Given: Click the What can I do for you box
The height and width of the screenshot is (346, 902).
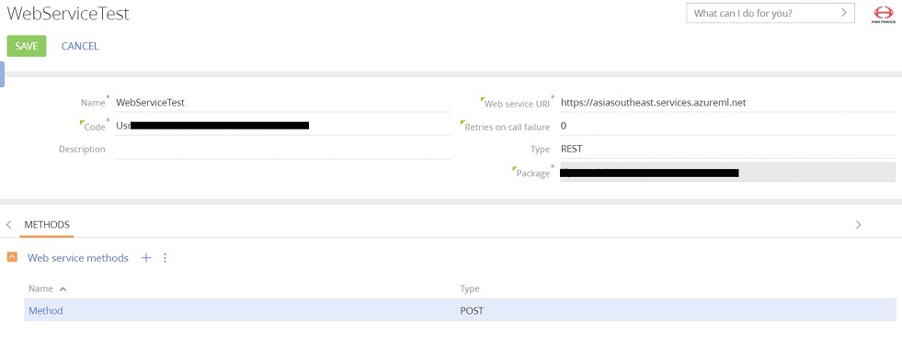Looking at the screenshot, I should (x=771, y=13).
